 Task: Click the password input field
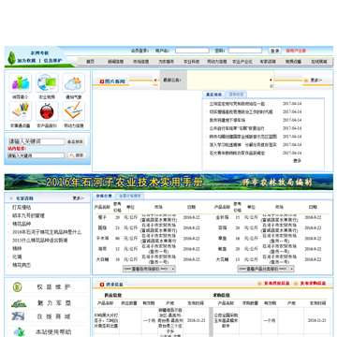(245, 51)
